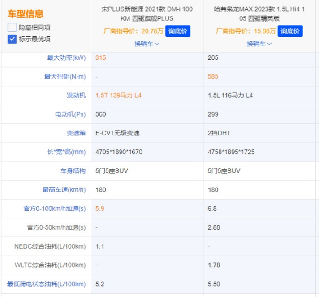Select the 5.50 fuel consumption value
This screenshot has height=297, width=319.
(214, 284)
